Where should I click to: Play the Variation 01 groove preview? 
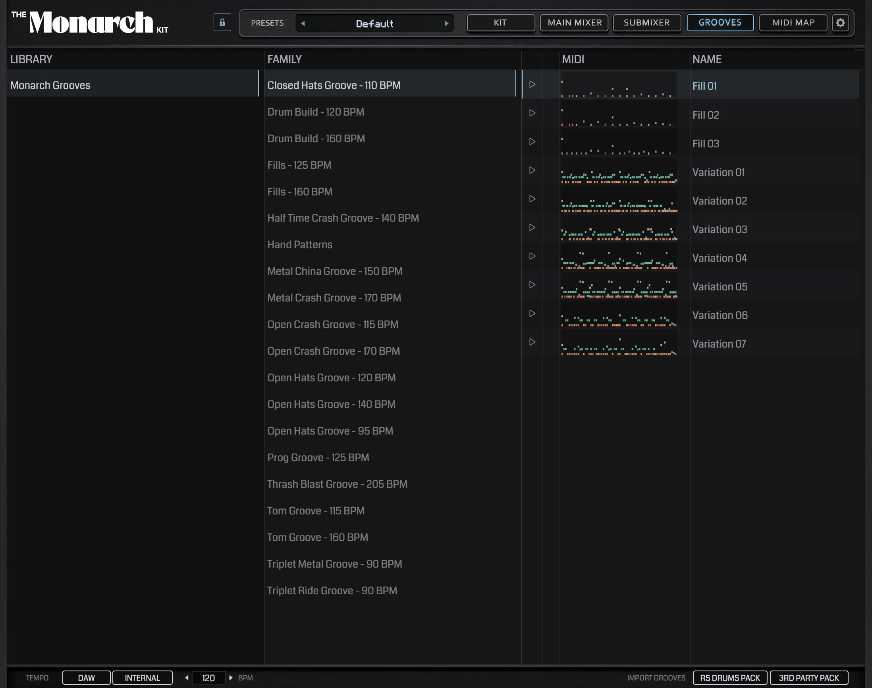(x=532, y=170)
